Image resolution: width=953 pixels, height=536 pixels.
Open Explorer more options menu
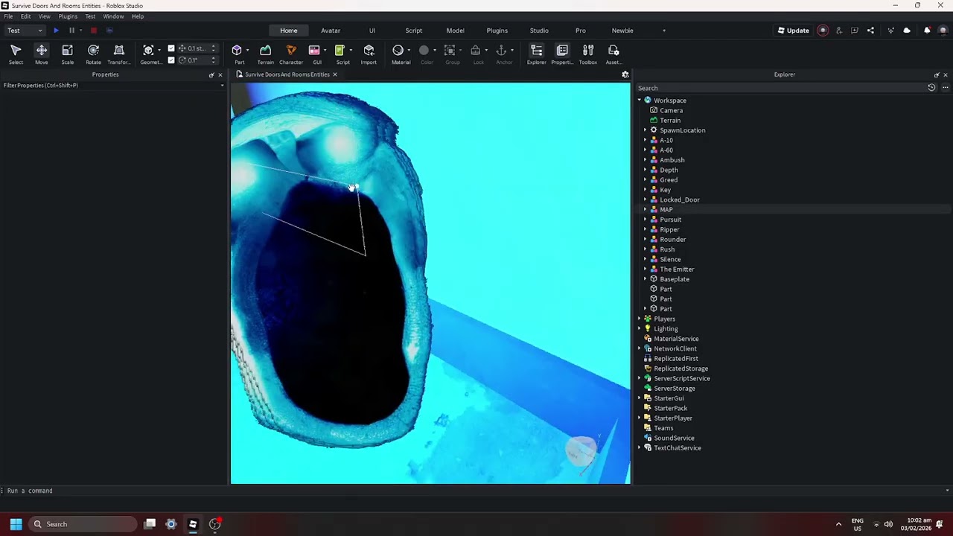point(946,88)
